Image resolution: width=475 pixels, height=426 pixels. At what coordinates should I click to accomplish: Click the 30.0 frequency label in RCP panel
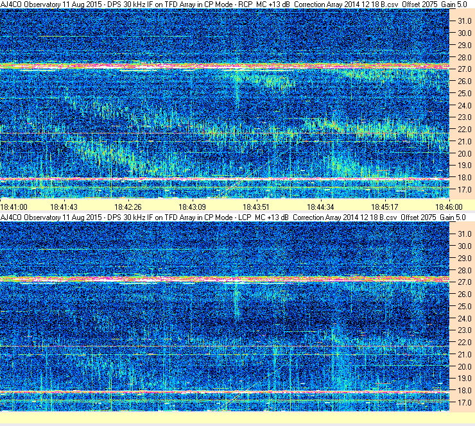point(464,33)
